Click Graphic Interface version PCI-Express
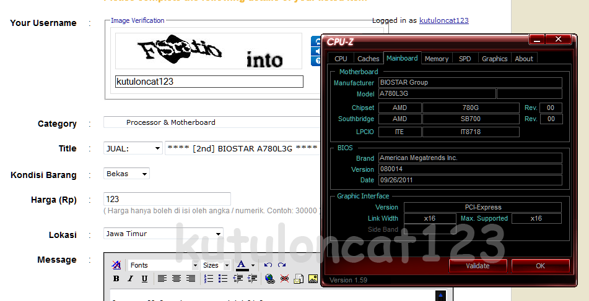The height and width of the screenshot is (301, 589). click(x=482, y=207)
